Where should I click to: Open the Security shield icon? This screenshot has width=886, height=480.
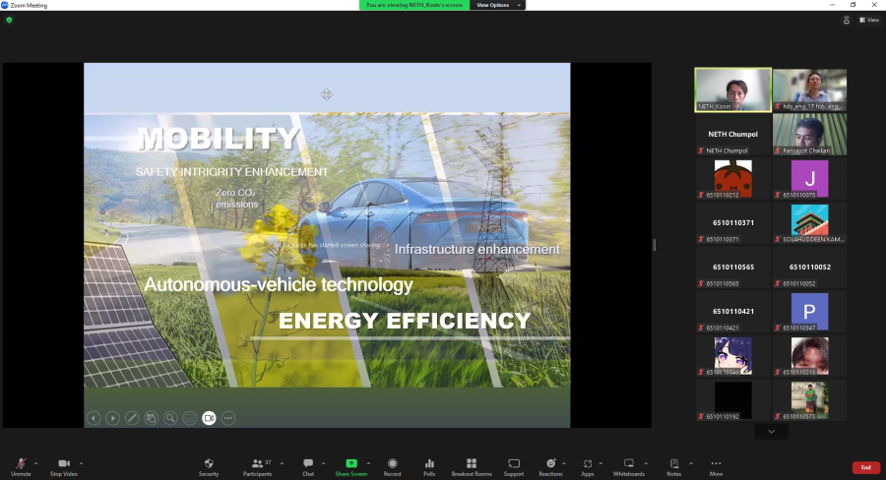pyautogui.click(x=209, y=463)
